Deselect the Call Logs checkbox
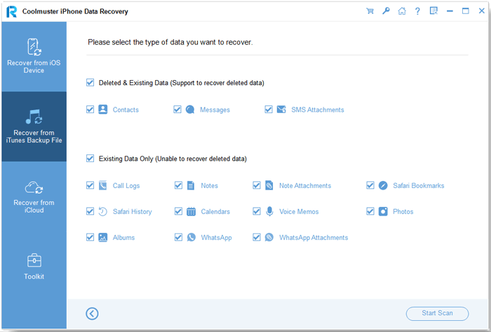 click(x=90, y=186)
